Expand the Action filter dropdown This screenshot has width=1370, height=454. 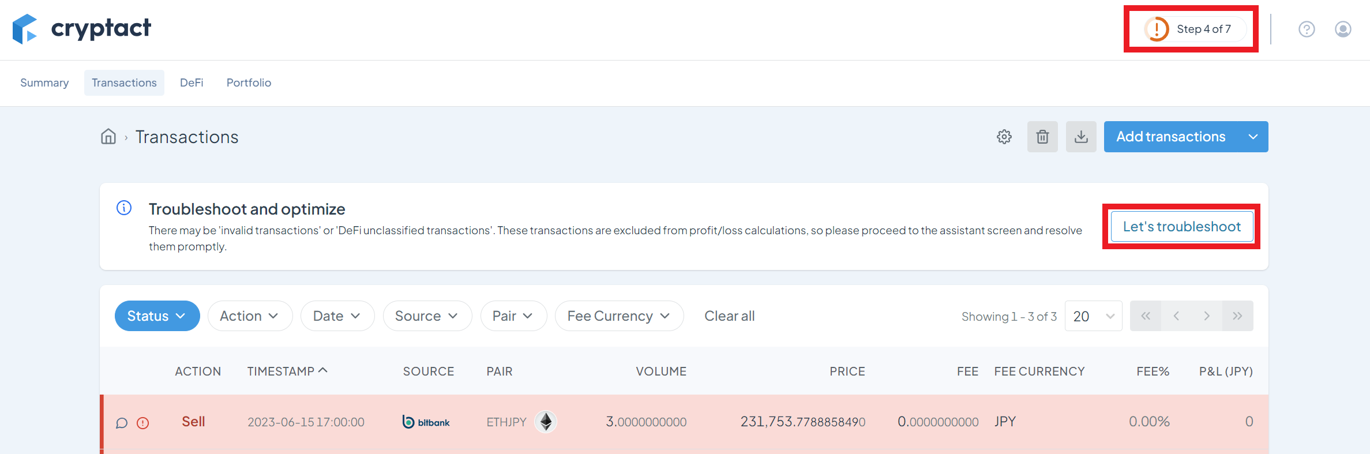[x=250, y=316]
